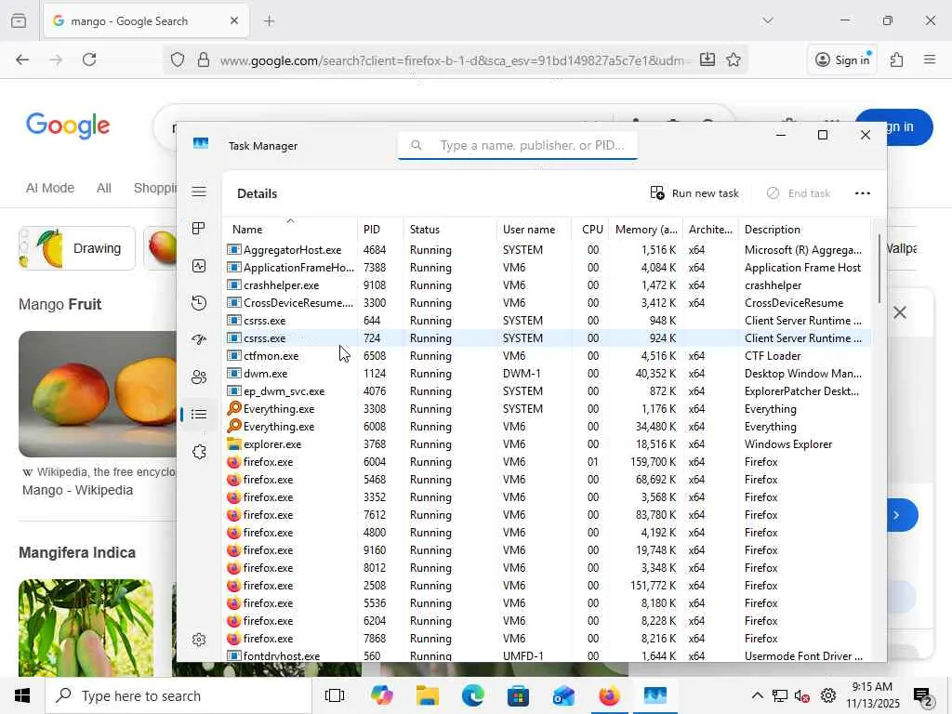
Task: Reload the Firefox page
Action: (89, 59)
